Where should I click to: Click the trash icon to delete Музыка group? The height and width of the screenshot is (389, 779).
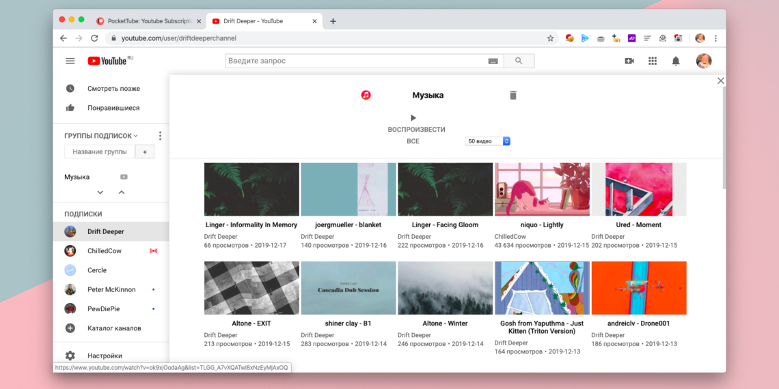(513, 96)
